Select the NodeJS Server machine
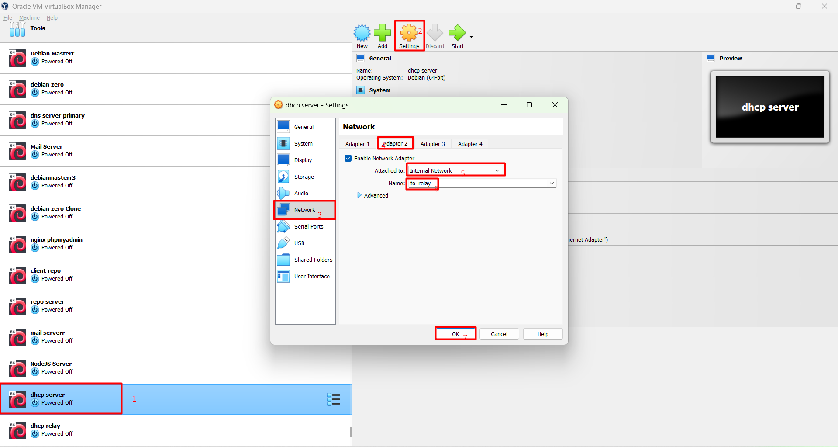 point(176,368)
